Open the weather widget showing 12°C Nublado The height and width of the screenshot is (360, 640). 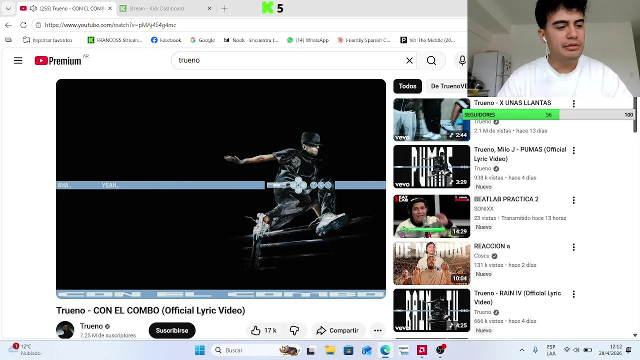(25, 350)
